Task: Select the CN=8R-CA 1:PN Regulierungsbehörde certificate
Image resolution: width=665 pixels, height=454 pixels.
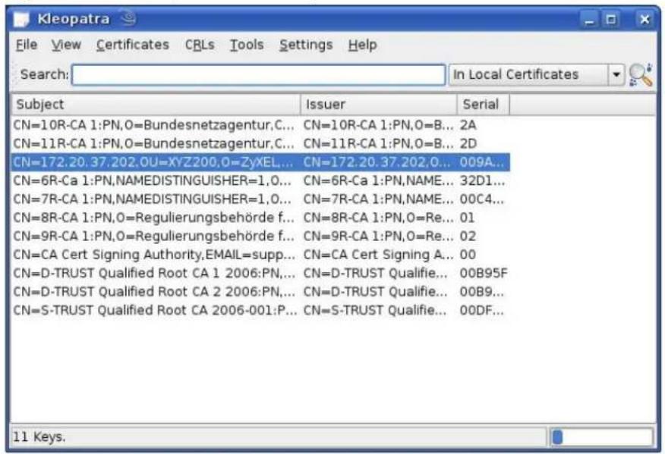Action: 260,218
